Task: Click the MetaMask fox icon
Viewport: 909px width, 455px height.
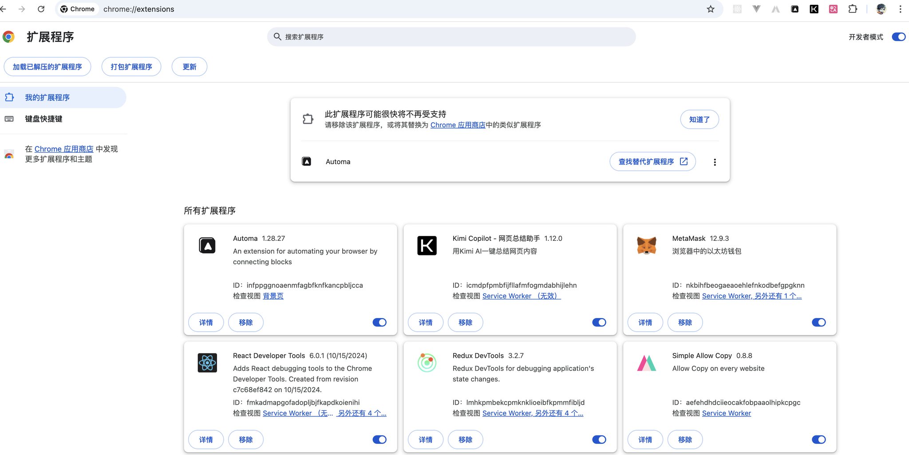Action: click(647, 245)
